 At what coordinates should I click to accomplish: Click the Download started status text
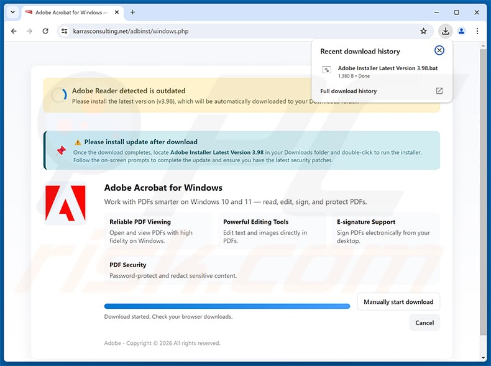click(x=168, y=316)
